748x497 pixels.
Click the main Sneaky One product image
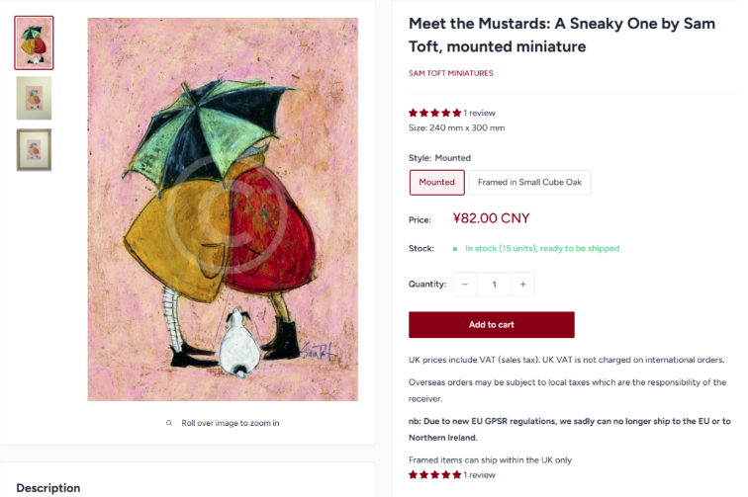click(x=223, y=209)
